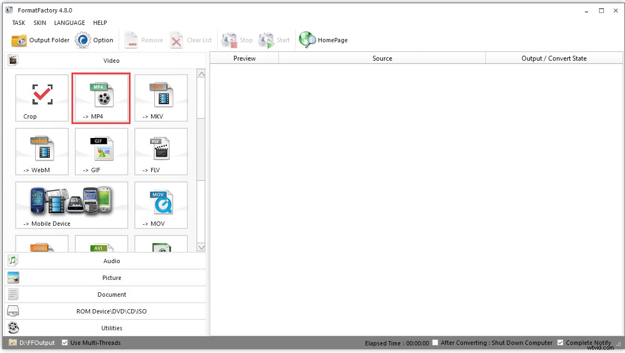
Task: Enable After Converting Shut Down Computer
Action: [435, 343]
